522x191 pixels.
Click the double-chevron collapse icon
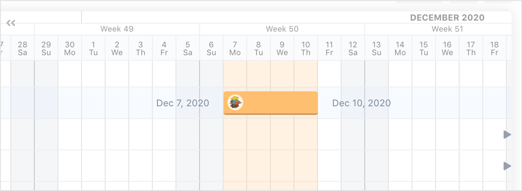point(11,23)
